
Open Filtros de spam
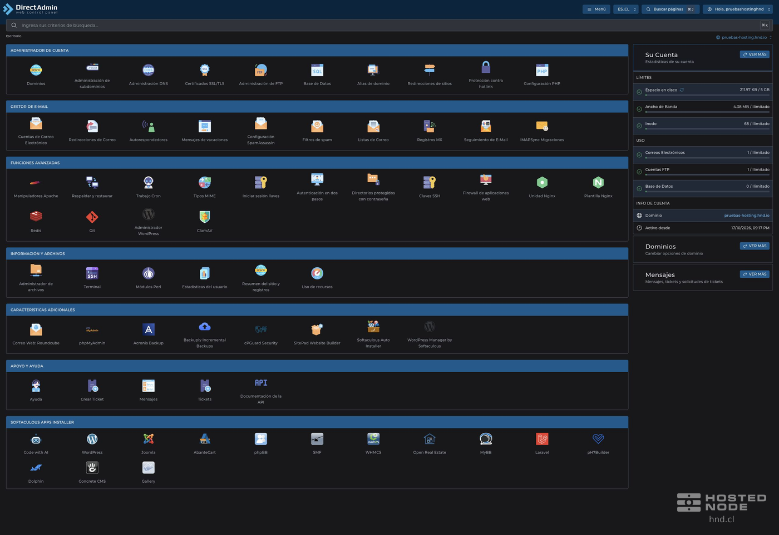pos(317,126)
